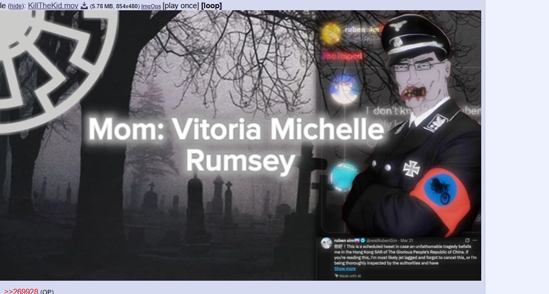549x294 pixels.
Task: Click the tweet author's round avatar
Action: [326, 243]
